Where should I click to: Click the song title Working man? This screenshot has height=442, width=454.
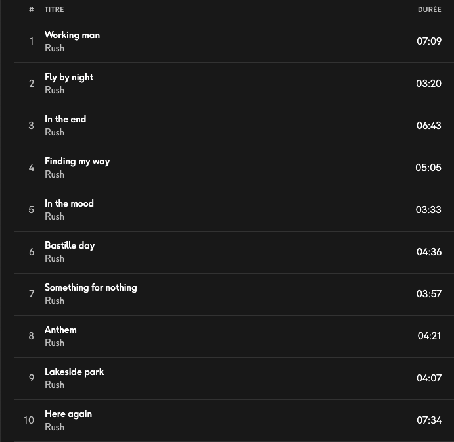[72, 35]
